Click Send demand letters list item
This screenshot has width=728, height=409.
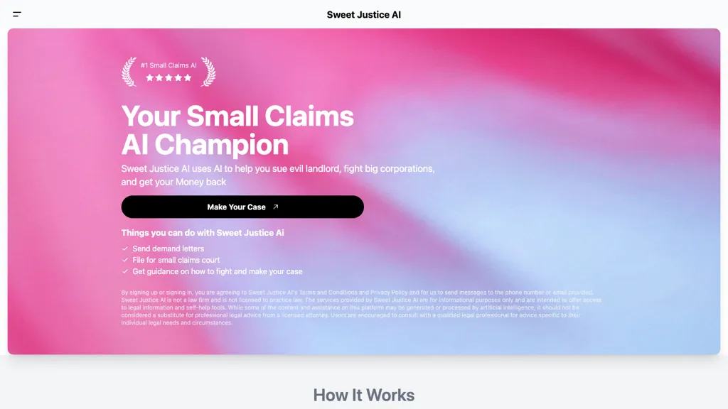coord(168,249)
